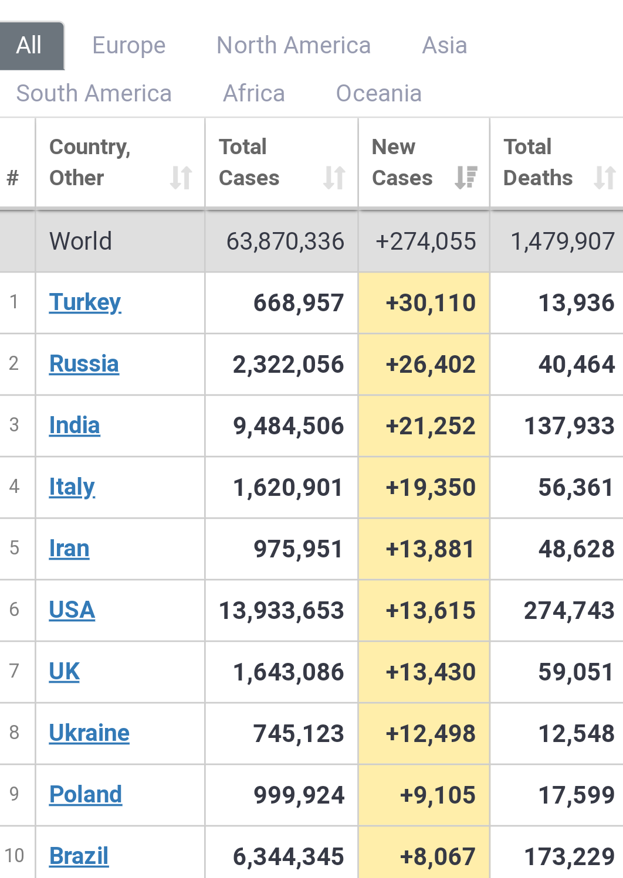Open the Africa tab
The height and width of the screenshot is (878, 623).
point(254,93)
